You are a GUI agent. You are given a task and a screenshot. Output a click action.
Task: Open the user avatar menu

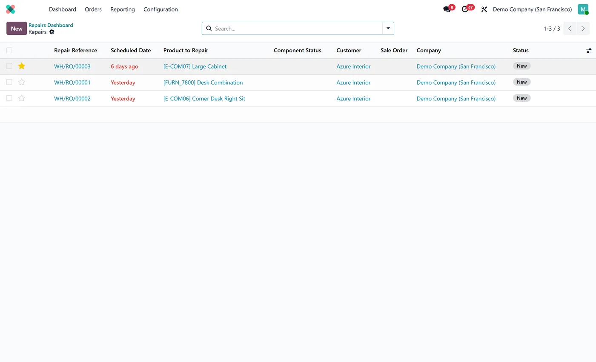click(583, 9)
